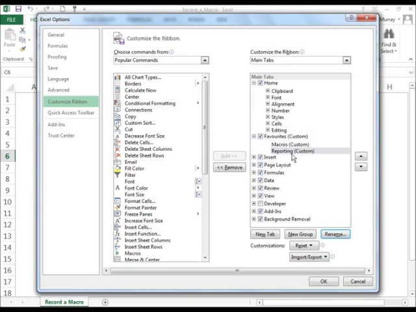This screenshot has height=312, width=416.
Task: Open the Choose commands from dropdown
Action: click(205, 60)
